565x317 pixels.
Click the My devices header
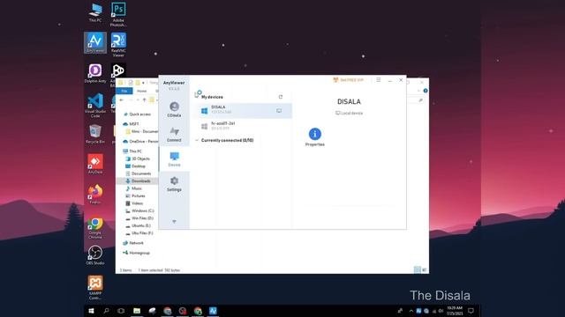coord(212,97)
